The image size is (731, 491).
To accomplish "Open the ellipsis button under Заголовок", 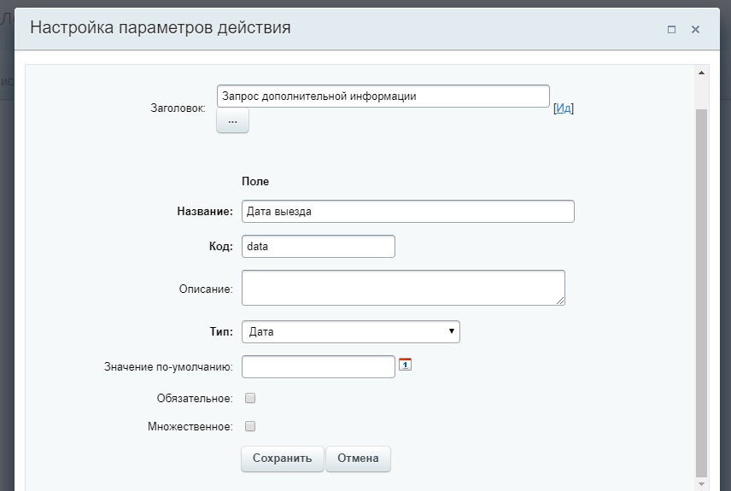I will pos(232,120).
